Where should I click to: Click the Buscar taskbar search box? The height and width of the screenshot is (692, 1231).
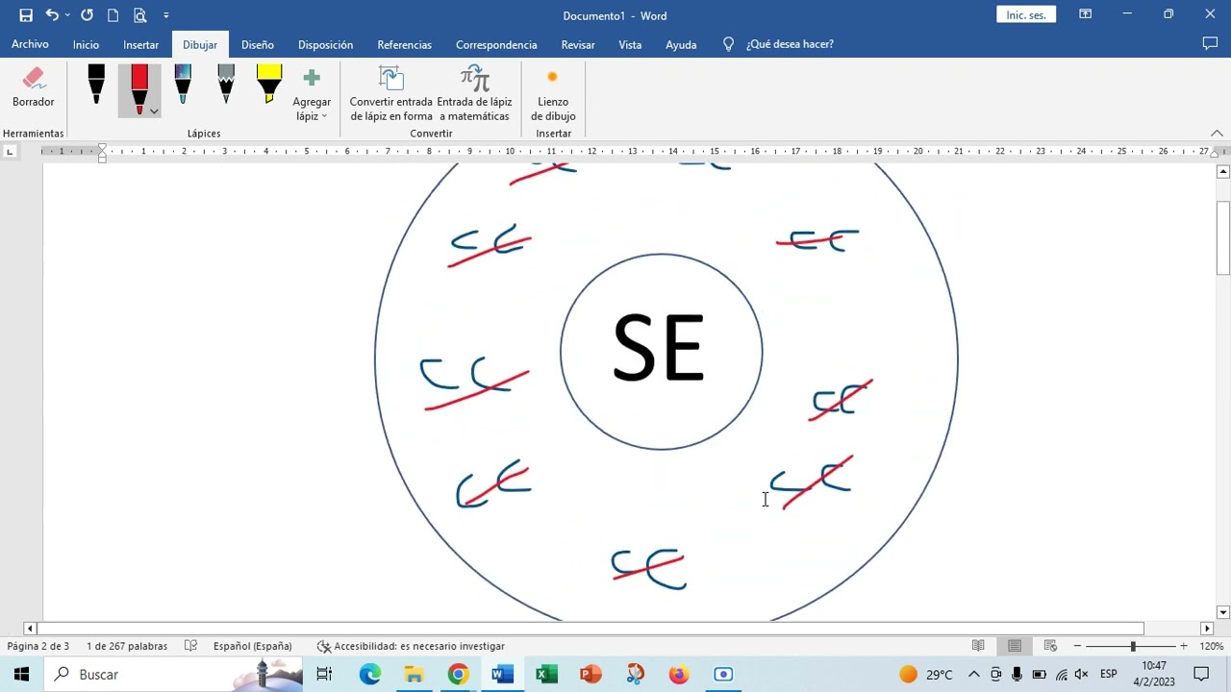pyautogui.click(x=173, y=675)
